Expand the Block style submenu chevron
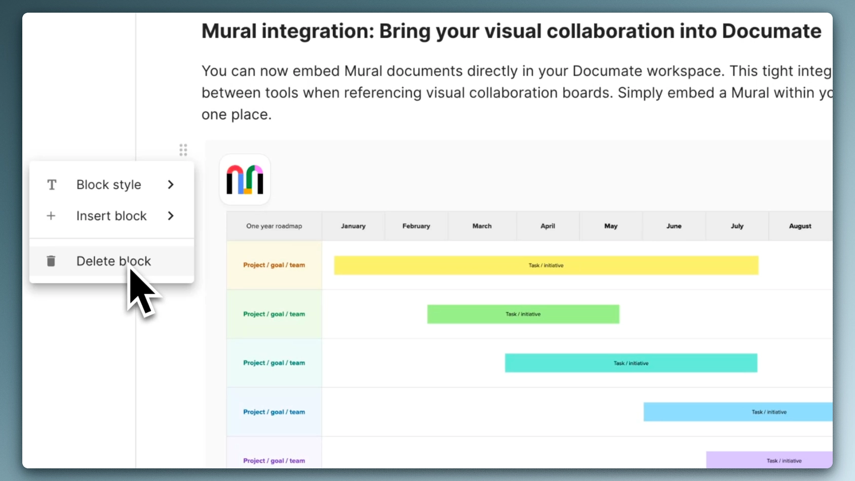 tap(171, 184)
